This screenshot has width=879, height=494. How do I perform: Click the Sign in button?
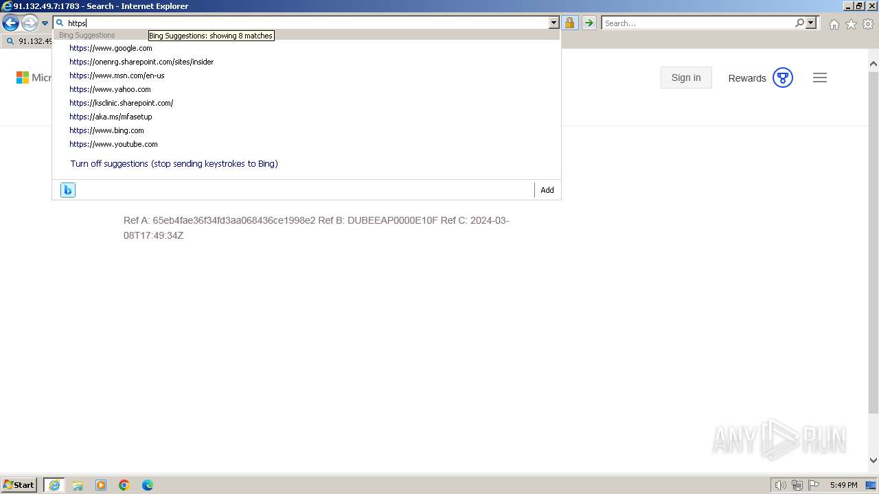pos(686,78)
